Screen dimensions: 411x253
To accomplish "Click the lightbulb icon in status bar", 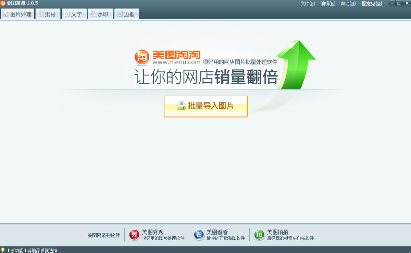I will tap(3, 250).
